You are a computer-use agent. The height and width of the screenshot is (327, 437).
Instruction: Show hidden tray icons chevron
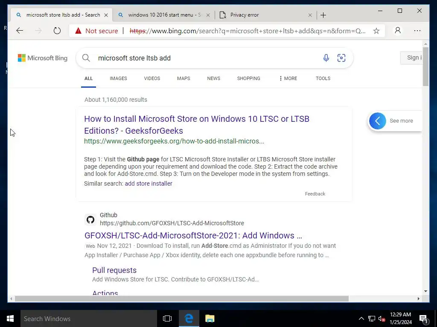[361, 318]
